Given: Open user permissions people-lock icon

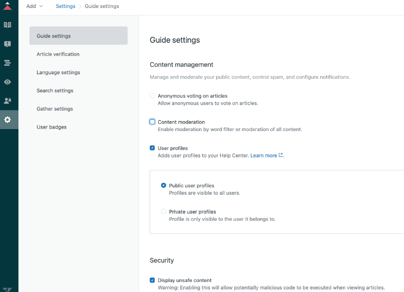Looking at the screenshot, I should pos(7,101).
